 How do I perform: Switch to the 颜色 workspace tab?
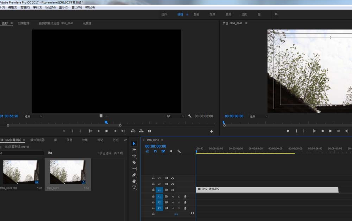tap(196, 14)
